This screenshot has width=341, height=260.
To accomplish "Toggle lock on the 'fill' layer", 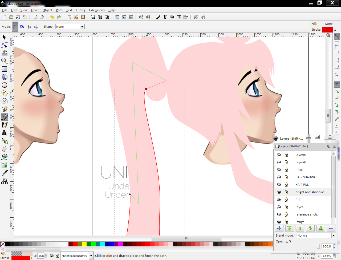I will (286, 200).
